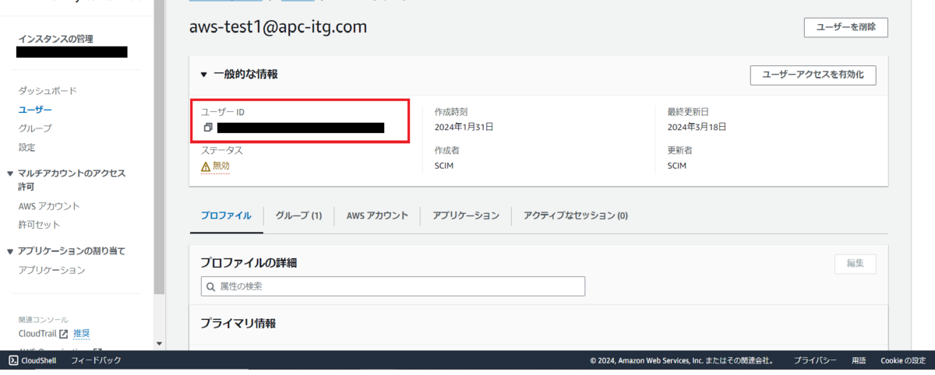This screenshot has width=935, height=375.
Task: Click the aws-test1@apc-itg.com heading
Action: [x=278, y=26]
